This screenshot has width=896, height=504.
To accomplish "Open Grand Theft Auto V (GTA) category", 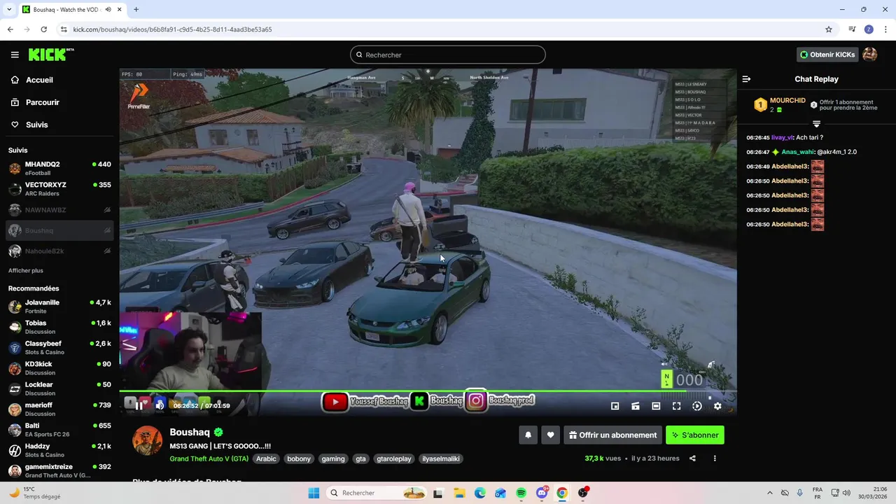I will coord(209,459).
